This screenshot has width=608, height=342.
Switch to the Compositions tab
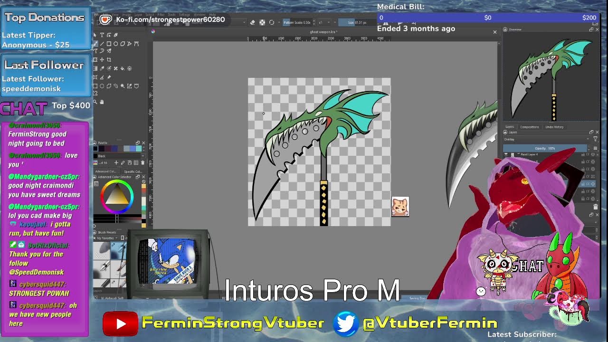click(530, 127)
